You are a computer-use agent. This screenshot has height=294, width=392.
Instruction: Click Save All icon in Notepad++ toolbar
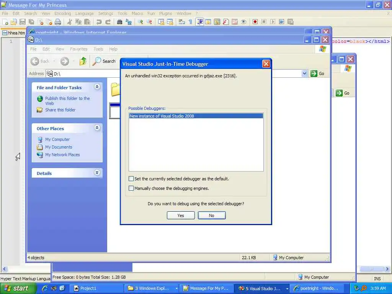[31, 22]
